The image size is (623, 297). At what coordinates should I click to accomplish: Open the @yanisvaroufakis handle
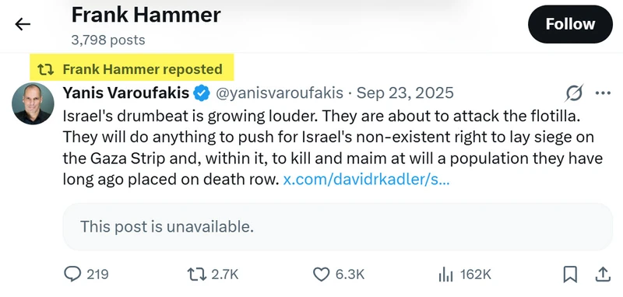point(280,93)
